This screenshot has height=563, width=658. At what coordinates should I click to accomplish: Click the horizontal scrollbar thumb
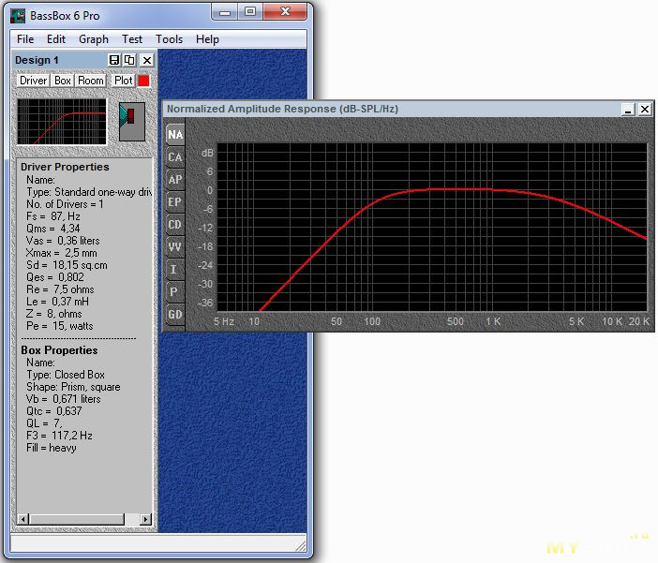tap(77, 519)
